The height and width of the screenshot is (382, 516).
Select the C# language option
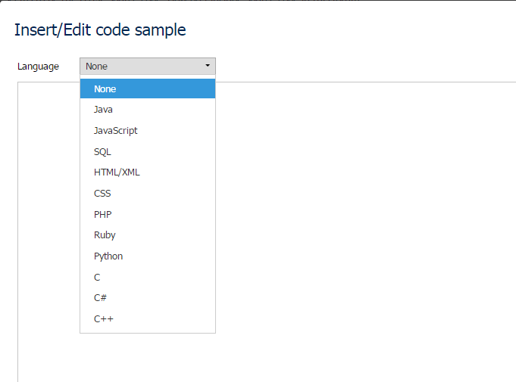(148, 297)
